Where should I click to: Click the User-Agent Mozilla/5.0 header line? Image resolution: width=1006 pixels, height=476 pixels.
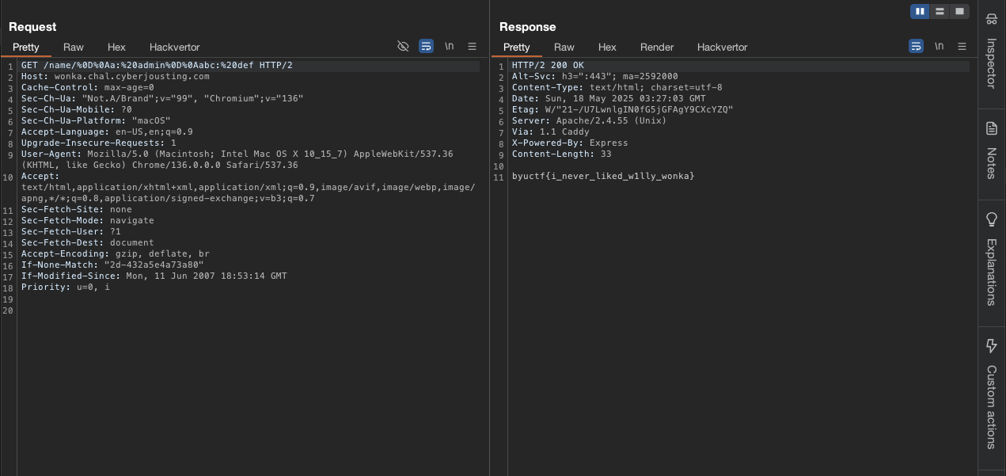click(237, 160)
